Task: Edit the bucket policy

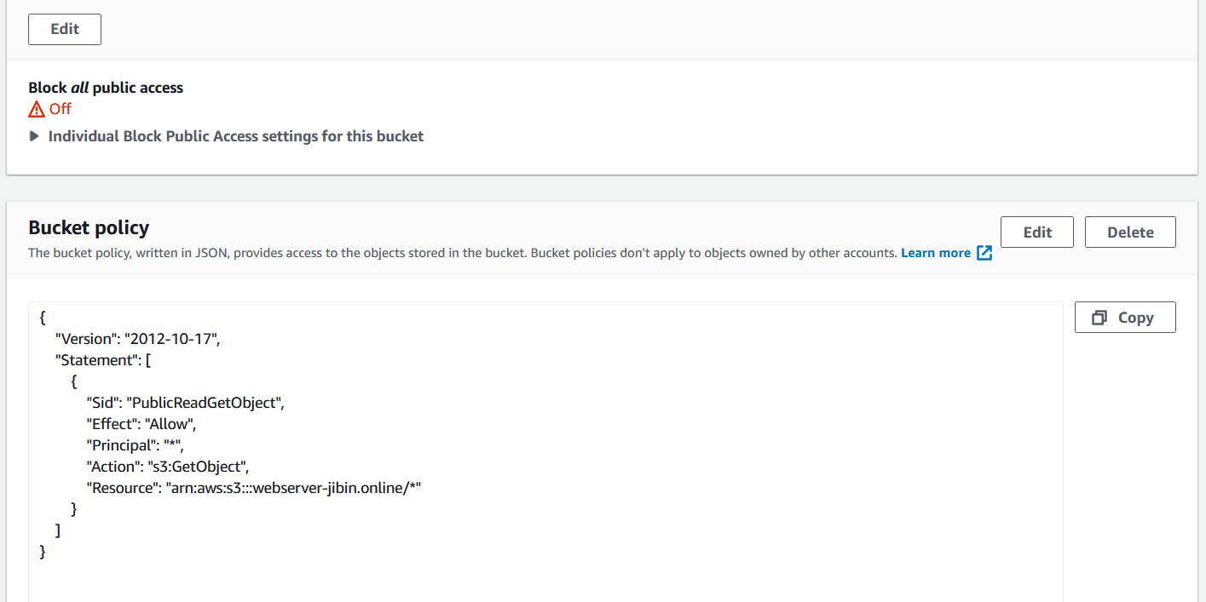Action: [x=1036, y=231]
